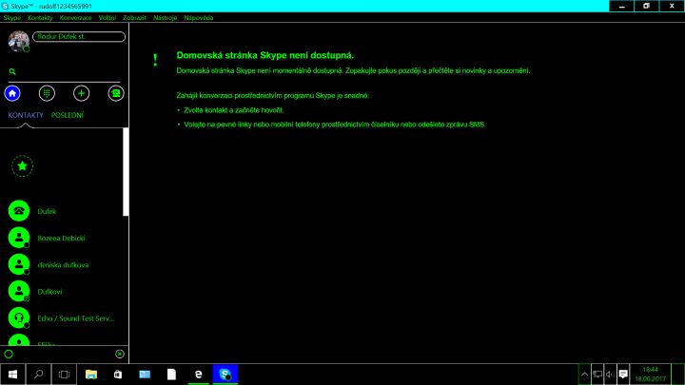Open the Store icon on taskbar
The image size is (685, 385).
[x=118, y=375]
